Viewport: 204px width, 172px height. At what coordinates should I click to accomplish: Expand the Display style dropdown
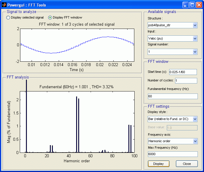tap(172, 119)
